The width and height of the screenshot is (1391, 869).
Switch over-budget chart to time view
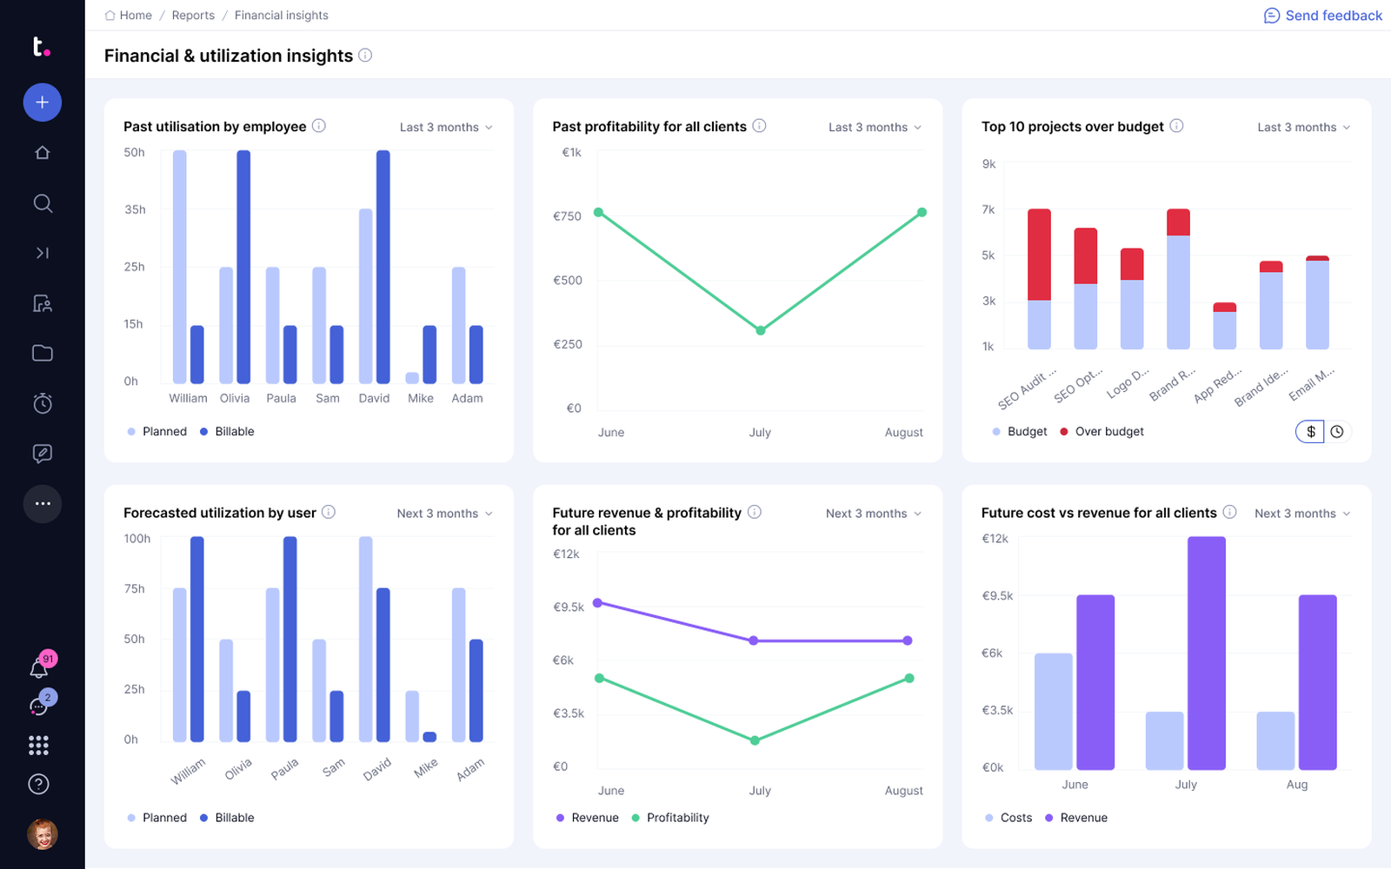[x=1337, y=432]
